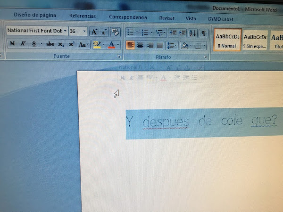
Task: Open Diseño de página tab
Action: (35, 15)
